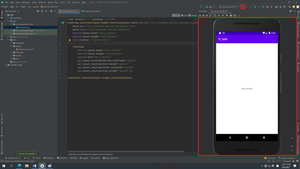Collapse all in project panel
Screen dimensions: 300x169
[x=46, y=11]
